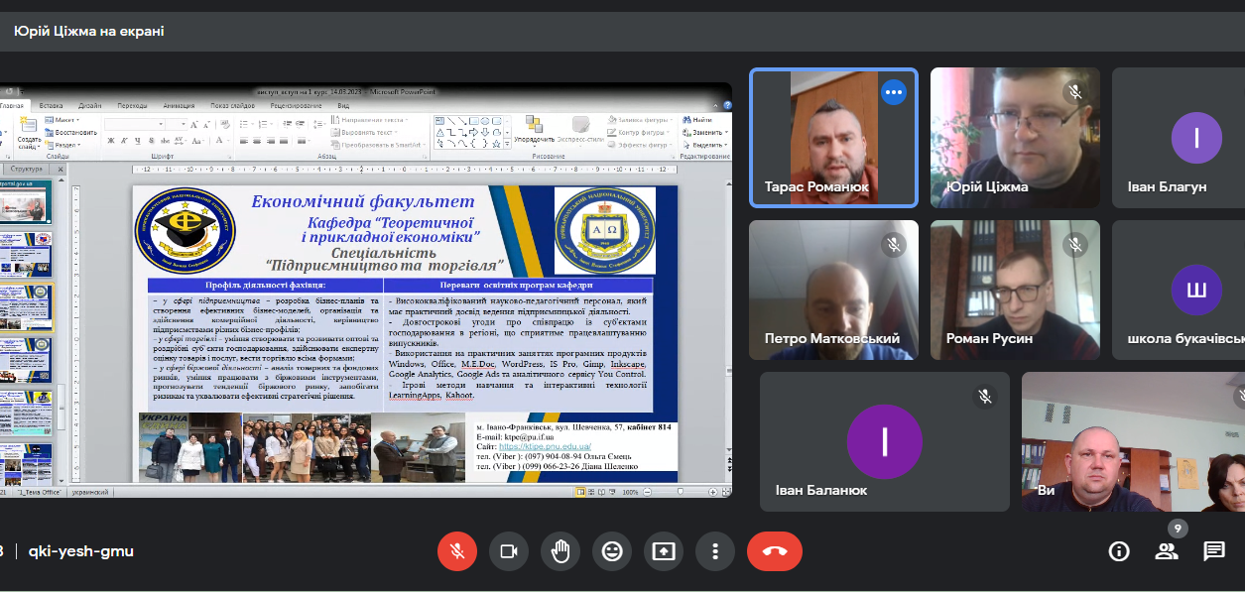Screen dimensions: 1245x592
Task: Open the Раздел section dropdown
Action: pos(69,144)
